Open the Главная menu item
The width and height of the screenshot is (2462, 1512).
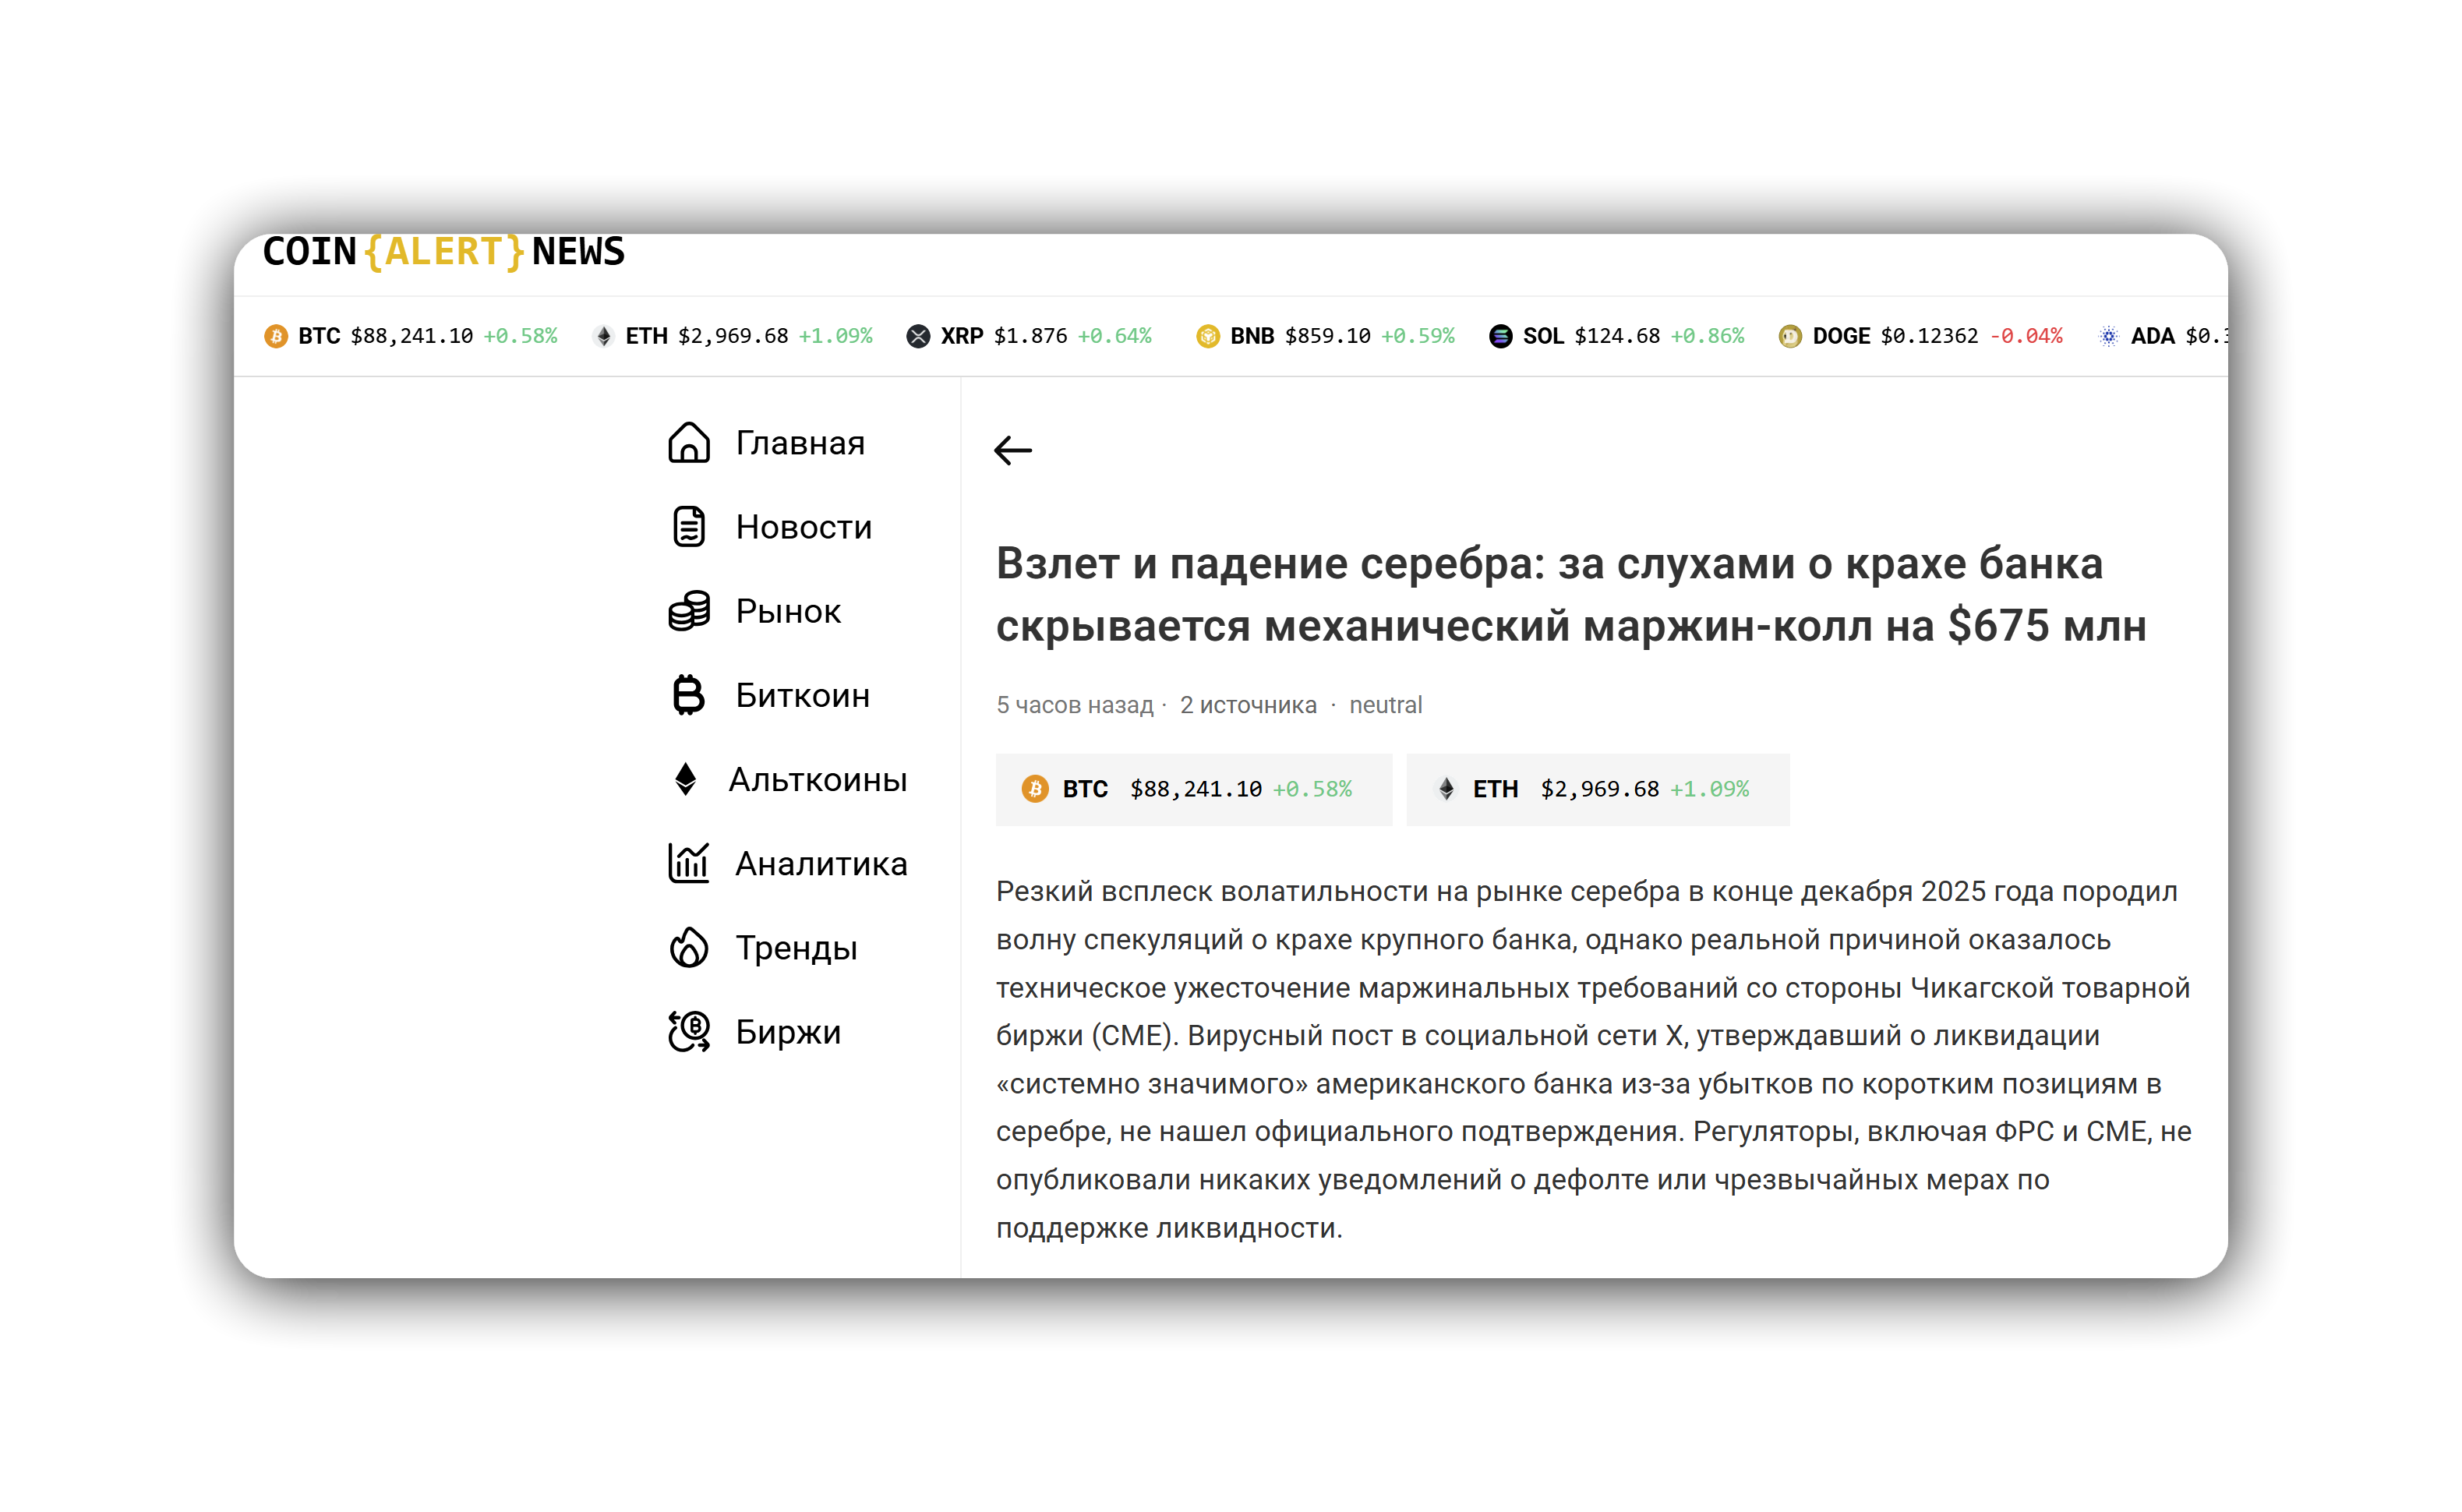point(800,443)
